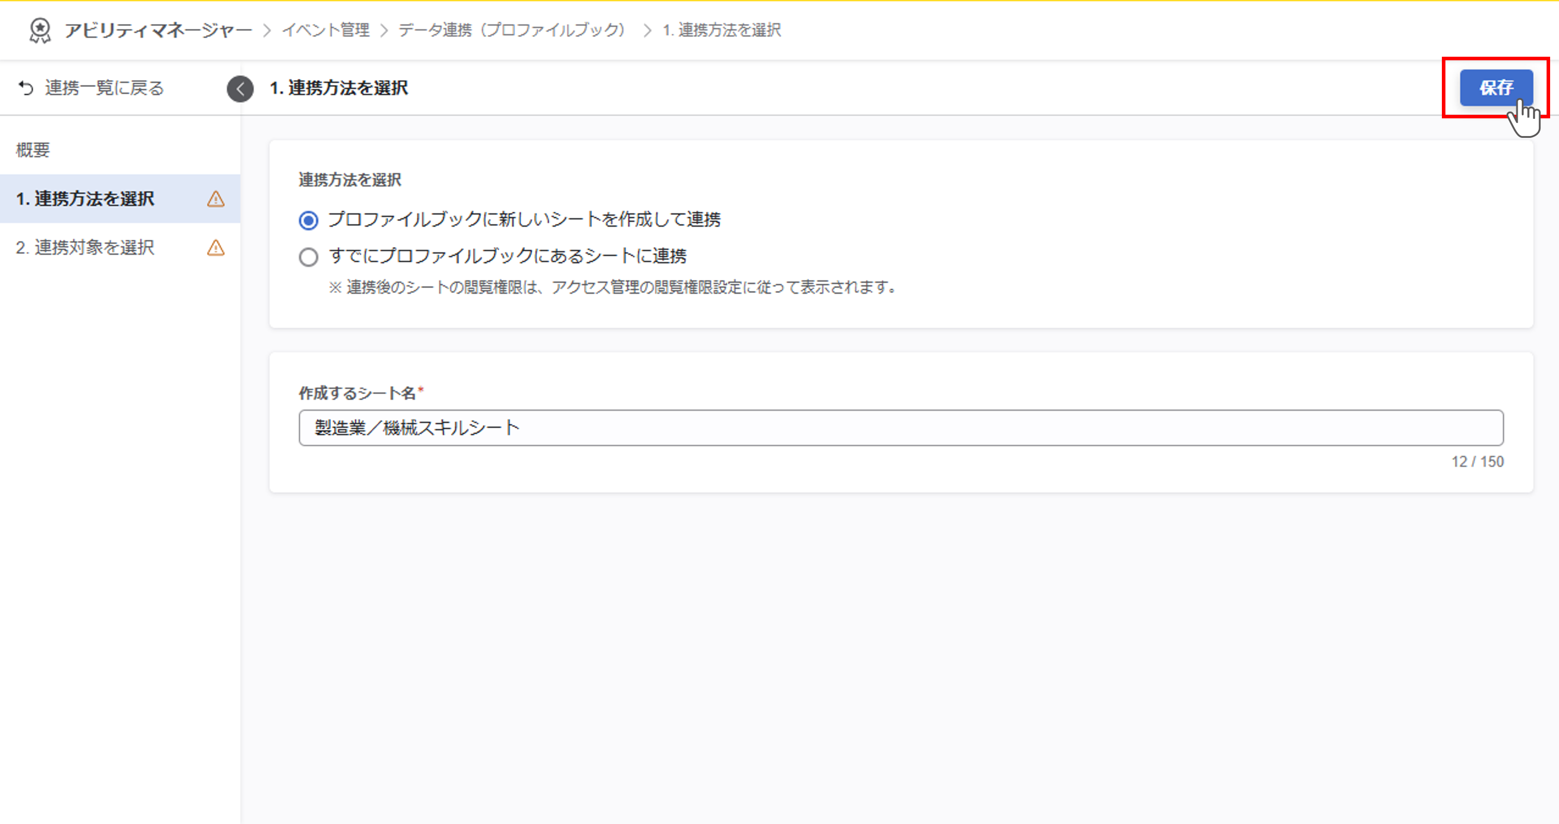Click warning icon beside 1. 連携方法を選択
The height and width of the screenshot is (824, 1559).
216,199
